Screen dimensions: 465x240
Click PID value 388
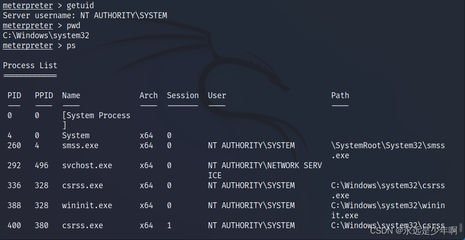click(14, 205)
